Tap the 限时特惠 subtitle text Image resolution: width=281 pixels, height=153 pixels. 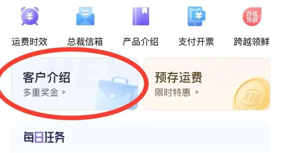pyautogui.click(x=173, y=92)
